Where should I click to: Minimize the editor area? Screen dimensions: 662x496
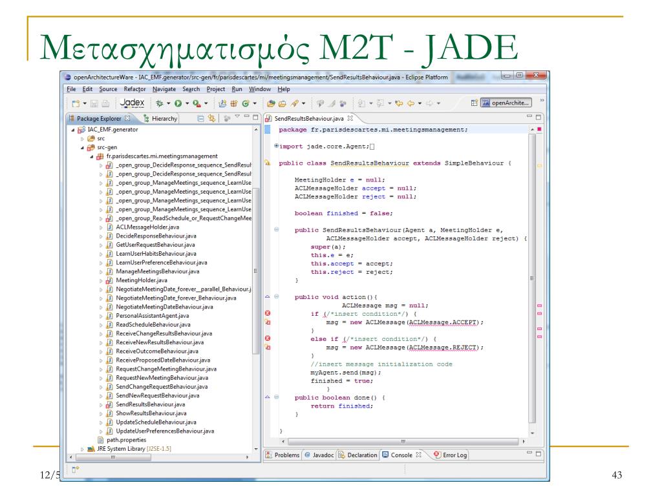pos(529,116)
